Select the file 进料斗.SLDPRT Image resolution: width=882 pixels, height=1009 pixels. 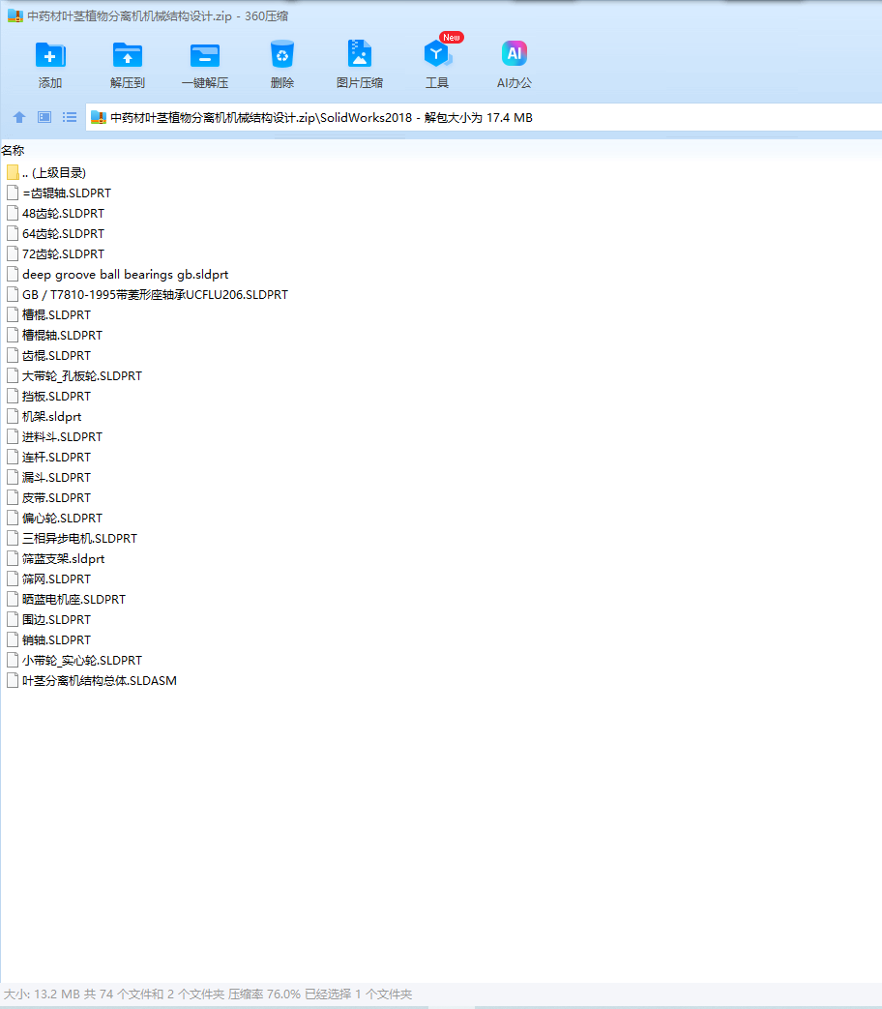pos(63,436)
